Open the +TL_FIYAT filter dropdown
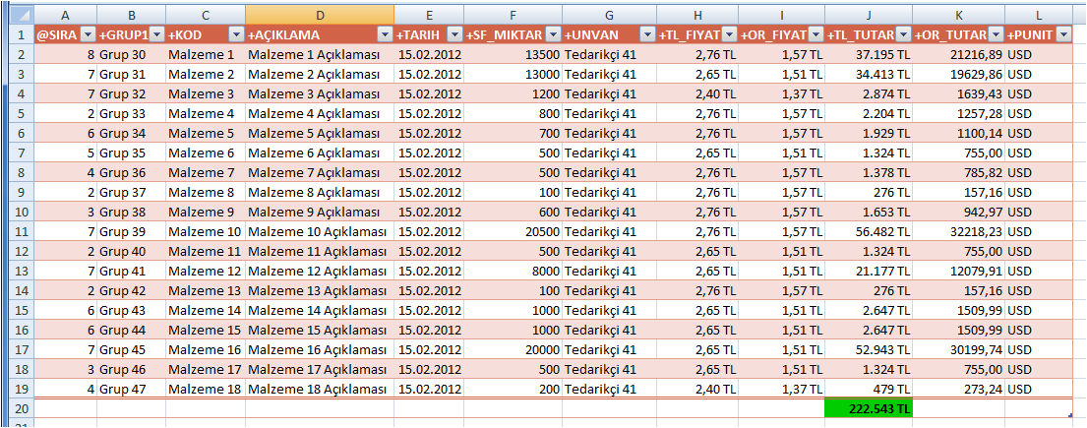Screen dimensions: 1087x428 729,34
